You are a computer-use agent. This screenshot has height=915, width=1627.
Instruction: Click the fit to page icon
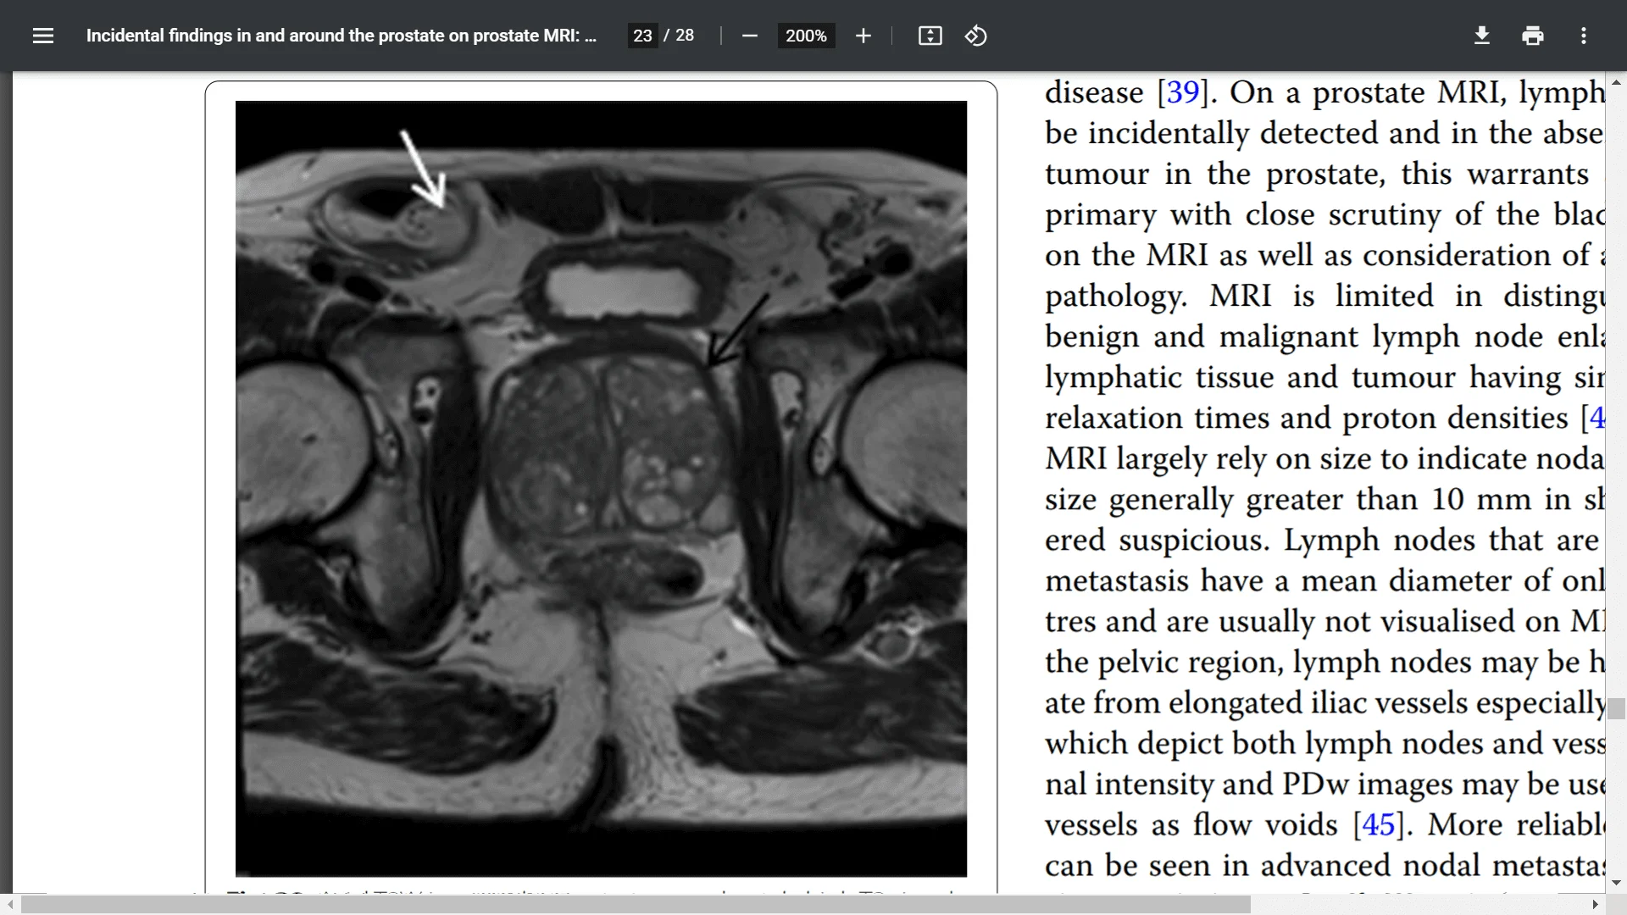(930, 36)
